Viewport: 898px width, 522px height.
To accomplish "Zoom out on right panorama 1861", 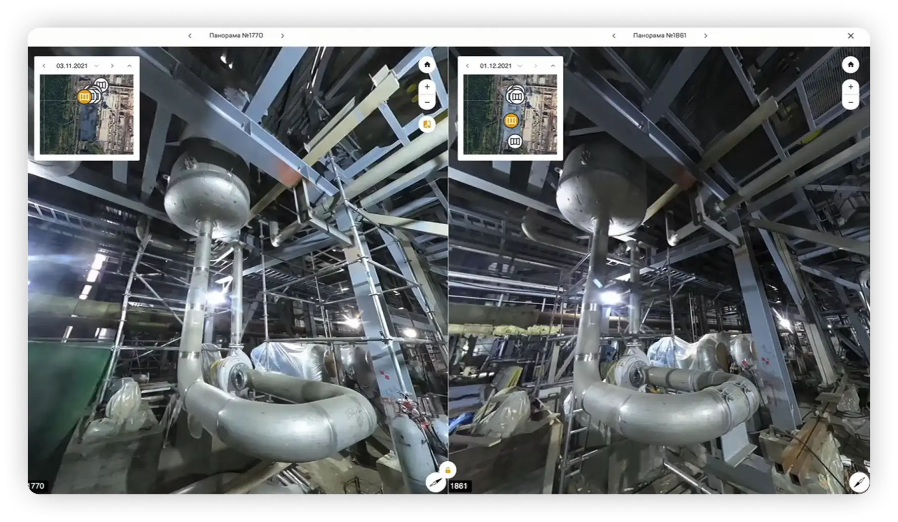I will pos(851,102).
